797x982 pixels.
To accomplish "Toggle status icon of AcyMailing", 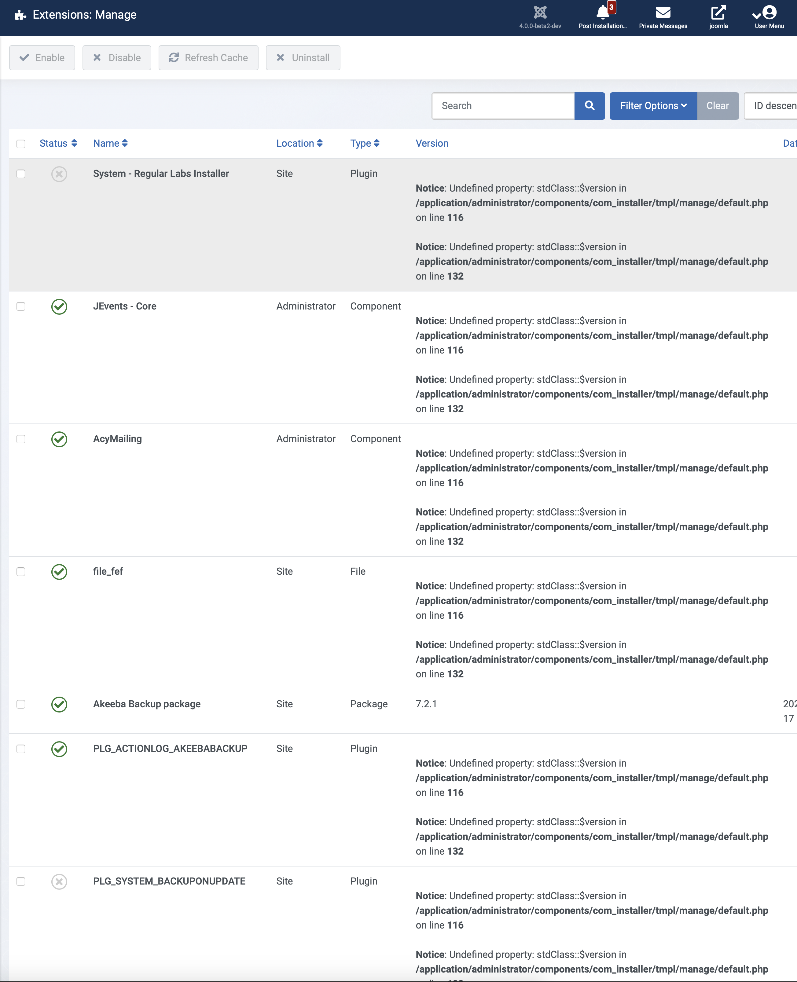I will pos(59,439).
